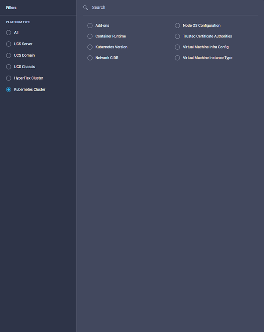Choose Trusted Certificate Authorities policy

178,36
